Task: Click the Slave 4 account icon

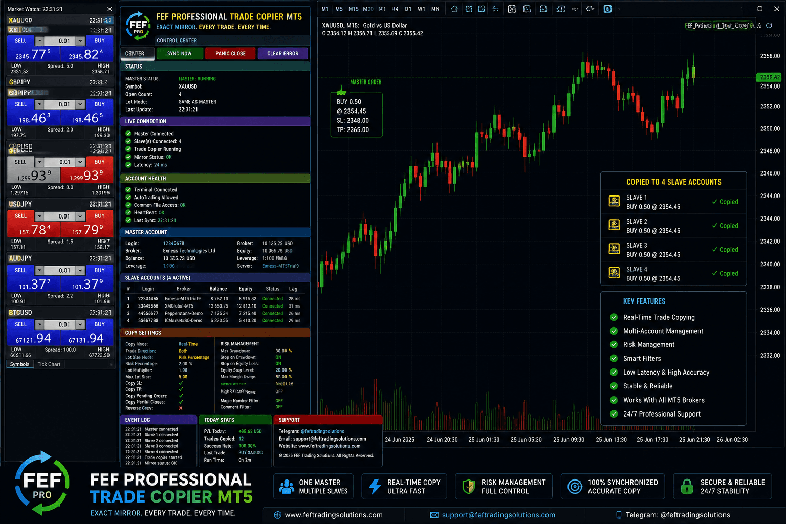Action: 614,273
